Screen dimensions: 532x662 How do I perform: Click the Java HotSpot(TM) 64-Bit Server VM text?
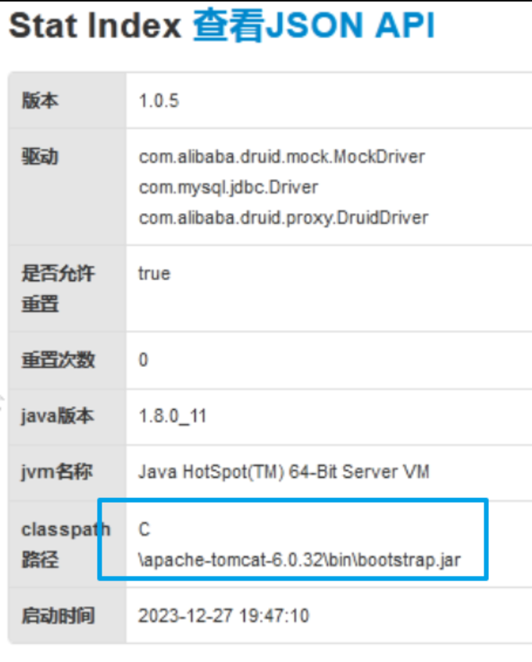pos(284,472)
